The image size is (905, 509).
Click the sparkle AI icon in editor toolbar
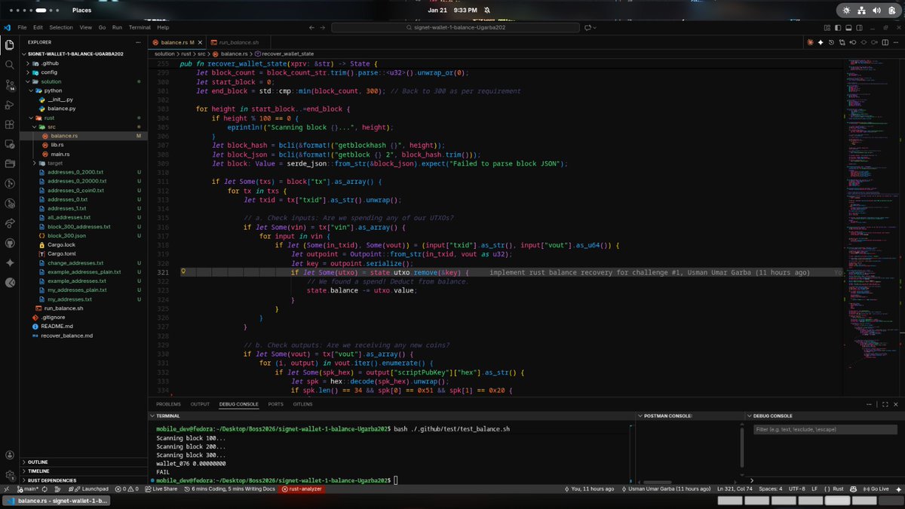(x=821, y=42)
